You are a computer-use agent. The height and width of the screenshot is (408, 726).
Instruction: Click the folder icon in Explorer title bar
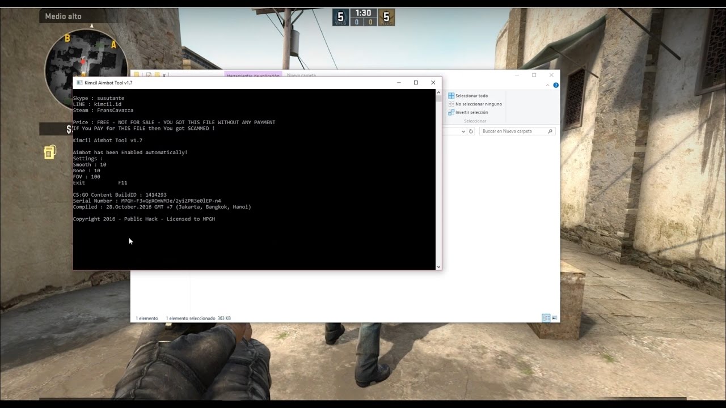[136, 75]
